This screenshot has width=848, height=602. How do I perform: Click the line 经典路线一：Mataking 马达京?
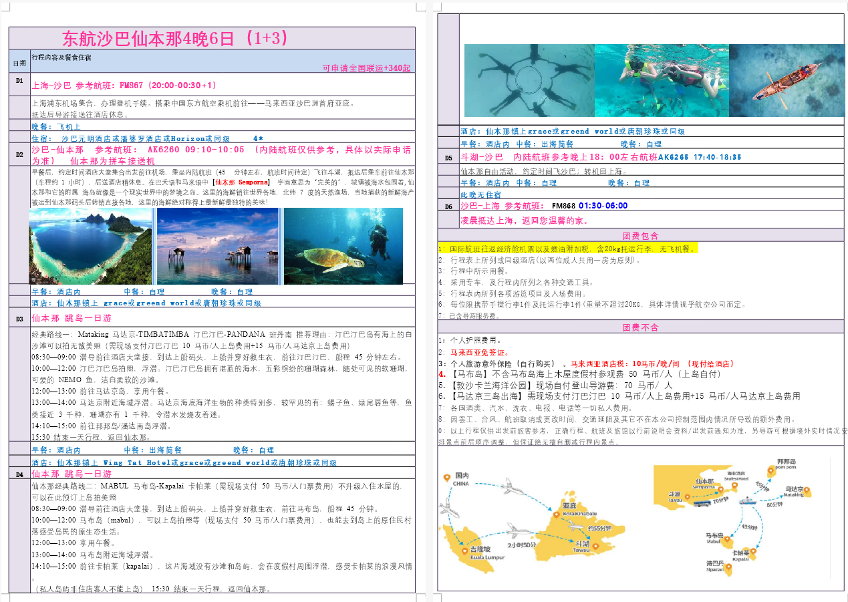pyautogui.click(x=221, y=339)
